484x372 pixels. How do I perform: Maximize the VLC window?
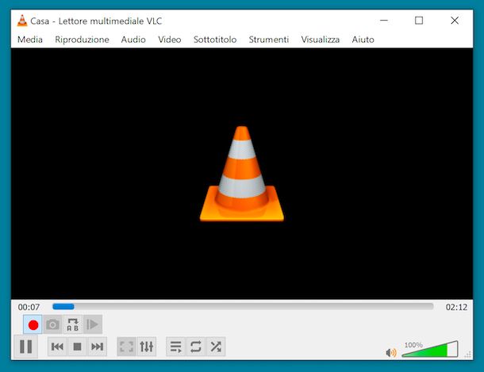click(x=419, y=21)
